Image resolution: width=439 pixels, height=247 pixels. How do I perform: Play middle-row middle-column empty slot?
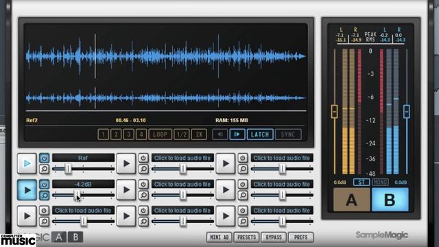[126, 190]
